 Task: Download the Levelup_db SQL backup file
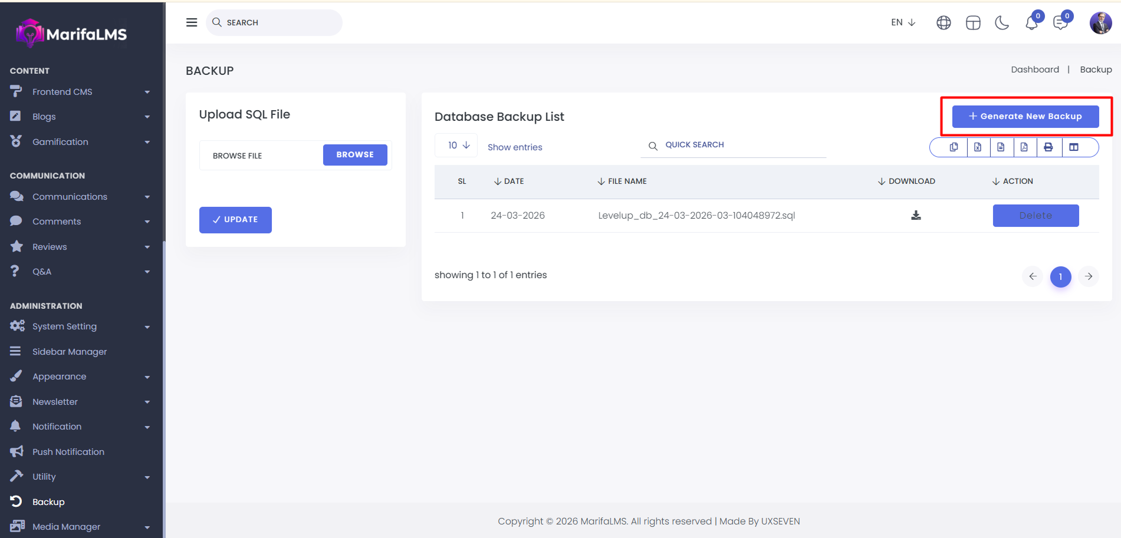(x=916, y=216)
